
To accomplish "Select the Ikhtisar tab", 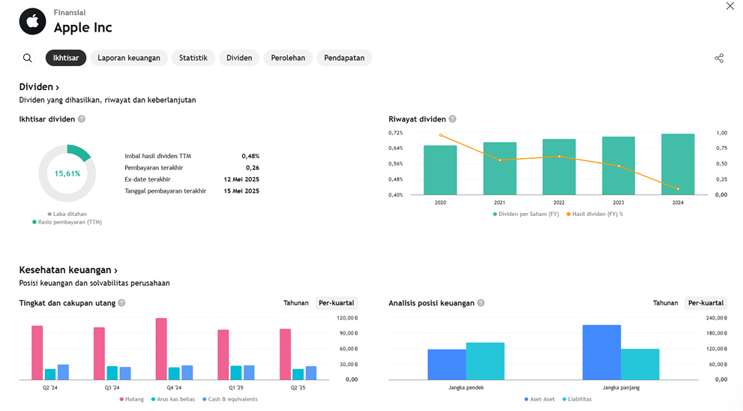I will tap(66, 58).
